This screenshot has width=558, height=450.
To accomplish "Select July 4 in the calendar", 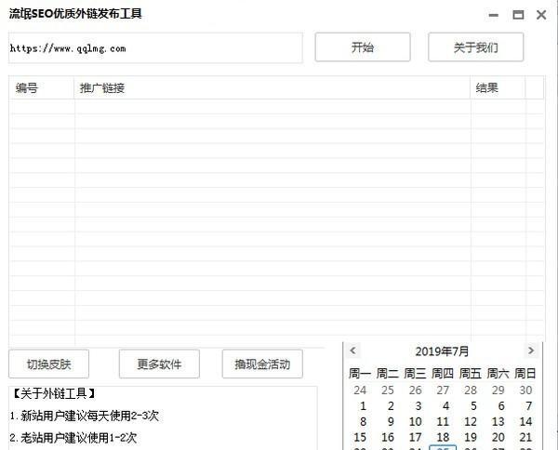I will pos(445,406).
